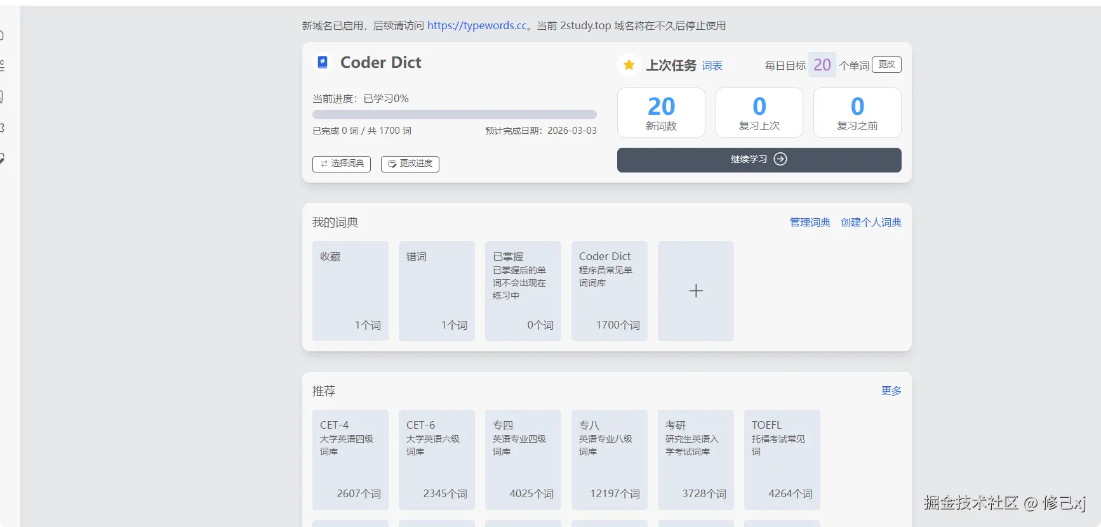1101x527 pixels.
Task: Open the TOEFL recommended dictionary card
Action: (x=782, y=460)
